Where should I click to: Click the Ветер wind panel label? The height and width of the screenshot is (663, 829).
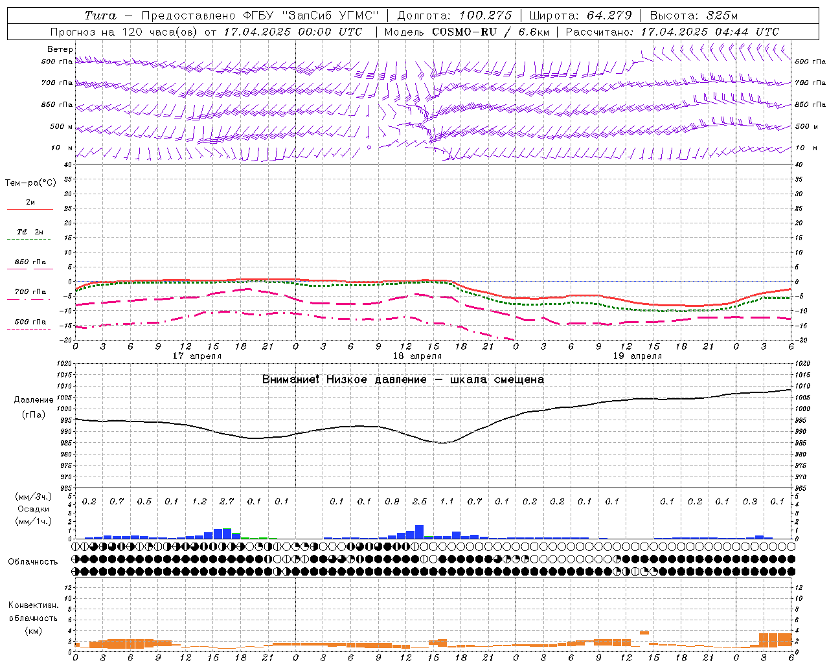pyautogui.click(x=60, y=49)
